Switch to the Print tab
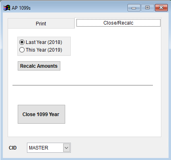 pyautogui.click(x=41, y=23)
